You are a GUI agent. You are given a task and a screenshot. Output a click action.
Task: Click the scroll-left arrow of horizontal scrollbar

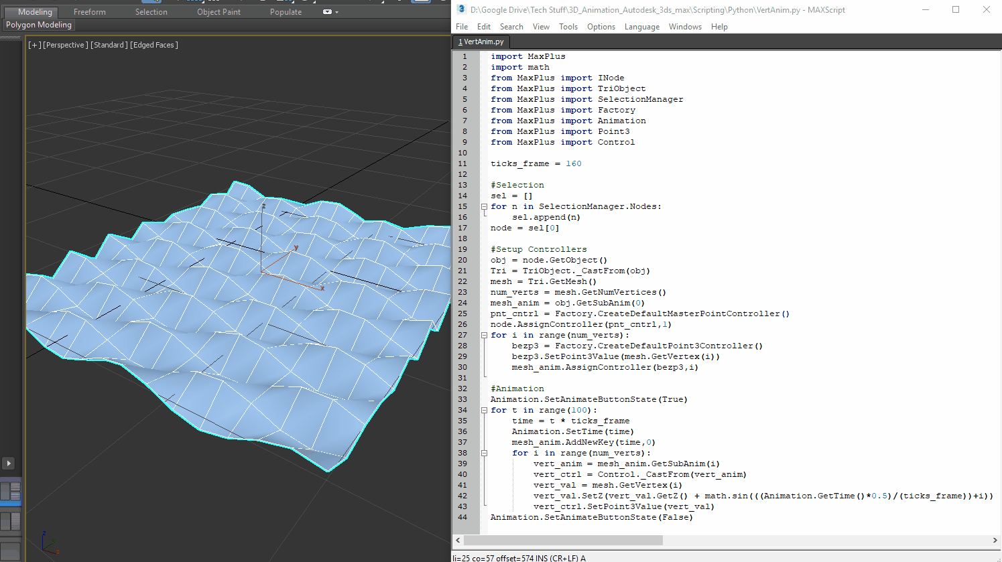458,540
